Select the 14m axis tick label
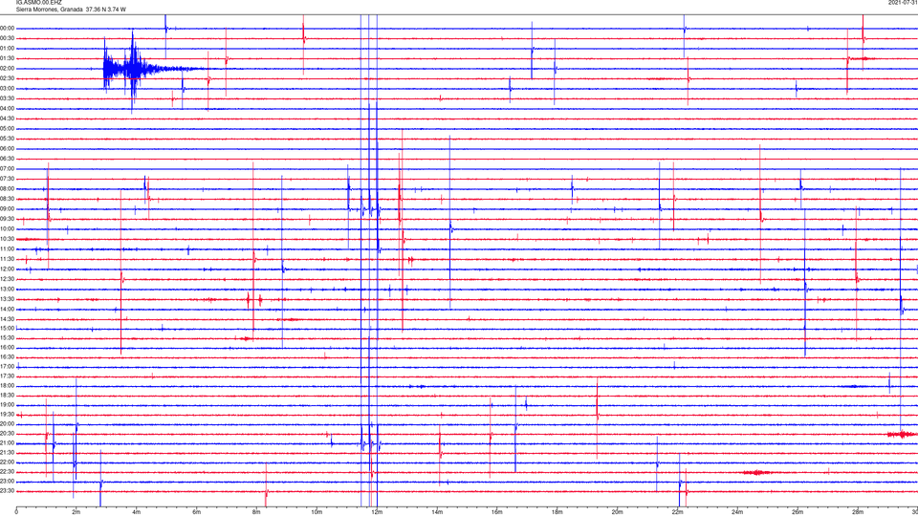The width and height of the screenshot is (918, 516). 437,512
